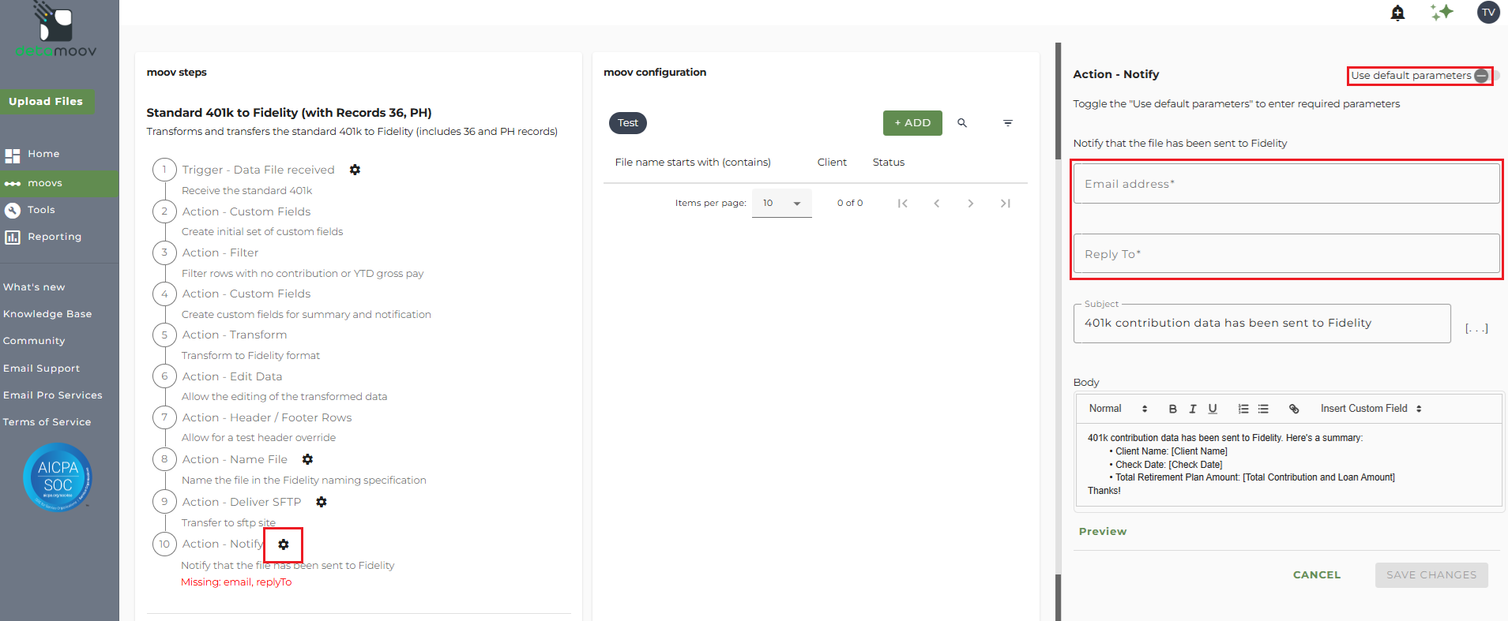
Task: Select step 5 Action - Transform
Action: pos(234,335)
